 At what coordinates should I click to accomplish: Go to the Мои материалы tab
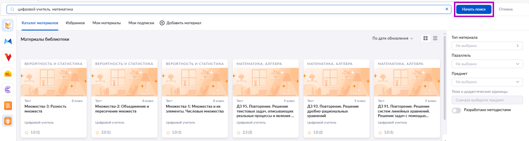click(x=107, y=23)
